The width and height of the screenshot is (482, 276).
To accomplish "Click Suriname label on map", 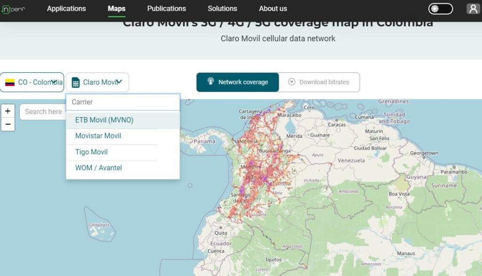I will [443, 185].
